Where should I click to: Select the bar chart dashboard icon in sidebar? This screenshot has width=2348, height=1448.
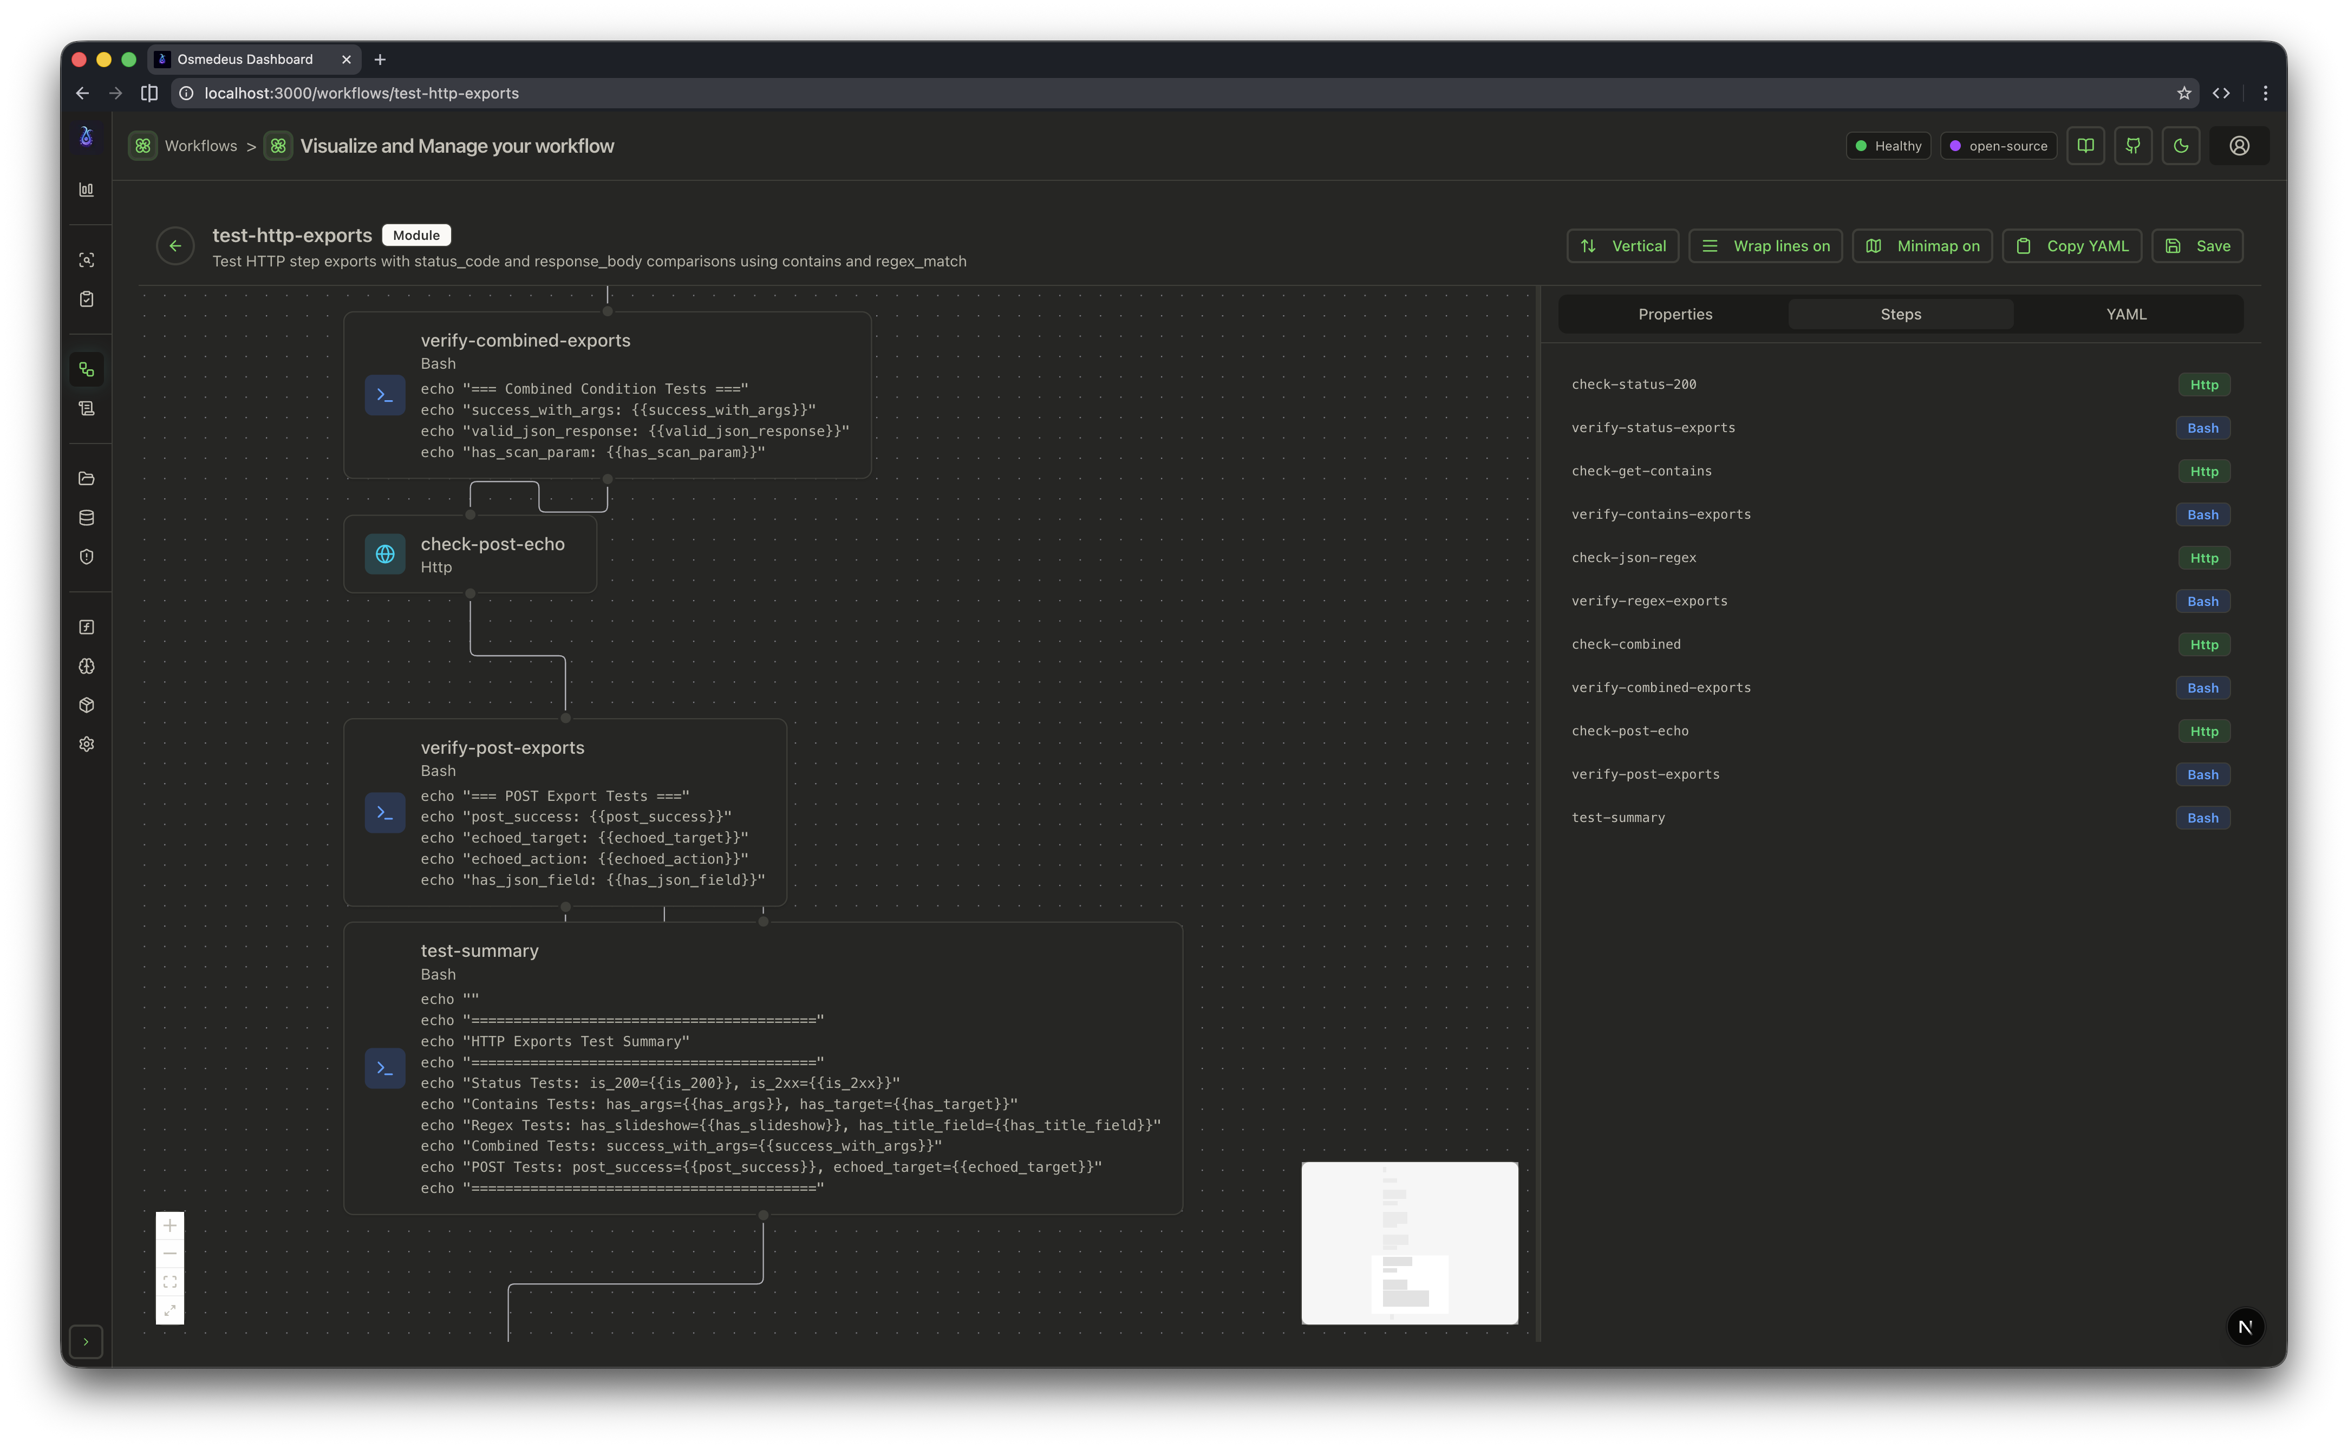click(87, 188)
